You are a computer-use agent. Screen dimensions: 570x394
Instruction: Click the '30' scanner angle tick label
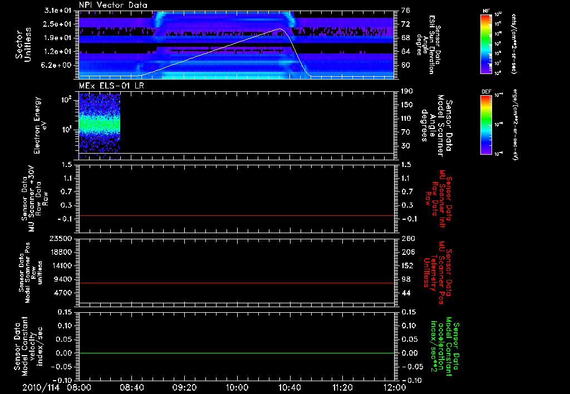click(x=405, y=146)
